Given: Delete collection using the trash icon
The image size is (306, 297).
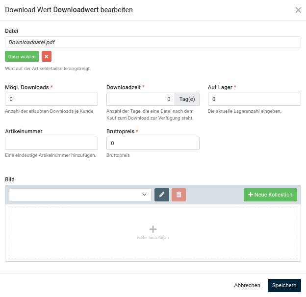Looking at the screenshot, I should click(x=178, y=195).
